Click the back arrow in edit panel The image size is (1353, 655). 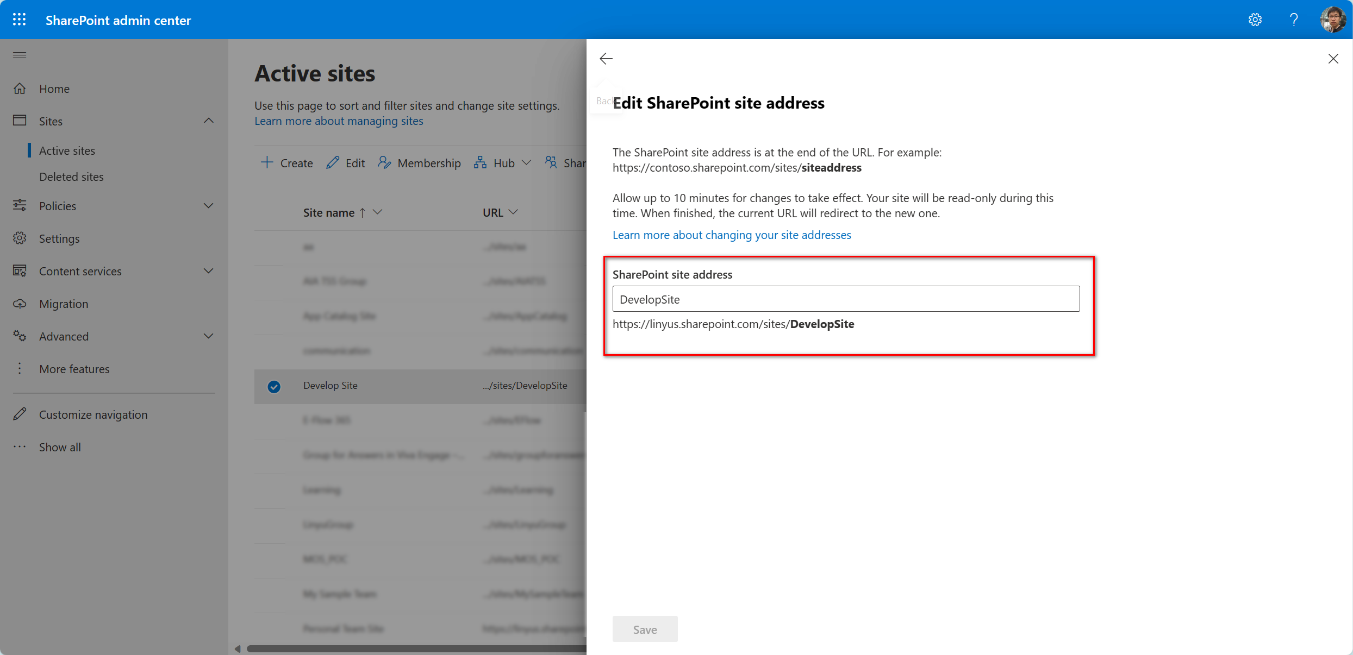pyautogui.click(x=606, y=59)
